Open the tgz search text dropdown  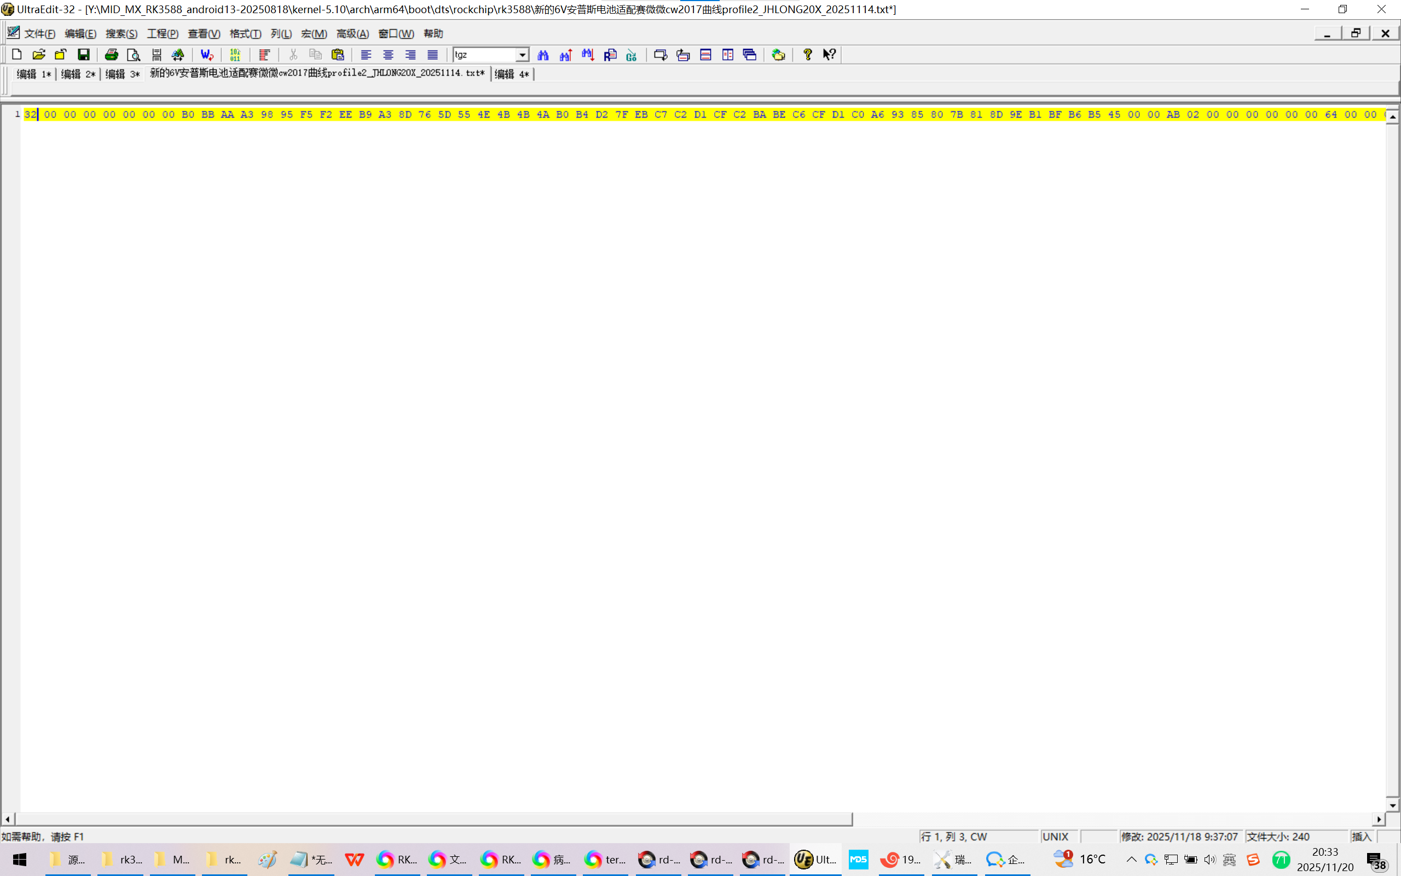click(x=522, y=54)
